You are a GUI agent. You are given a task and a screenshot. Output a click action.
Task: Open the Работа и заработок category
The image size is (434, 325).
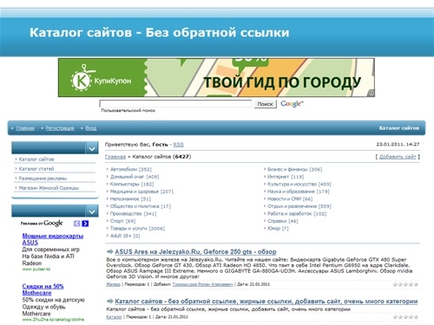pos(290,213)
